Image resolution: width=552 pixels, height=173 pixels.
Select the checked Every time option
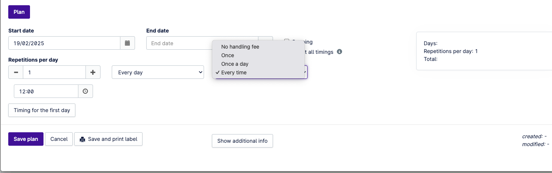(234, 72)
